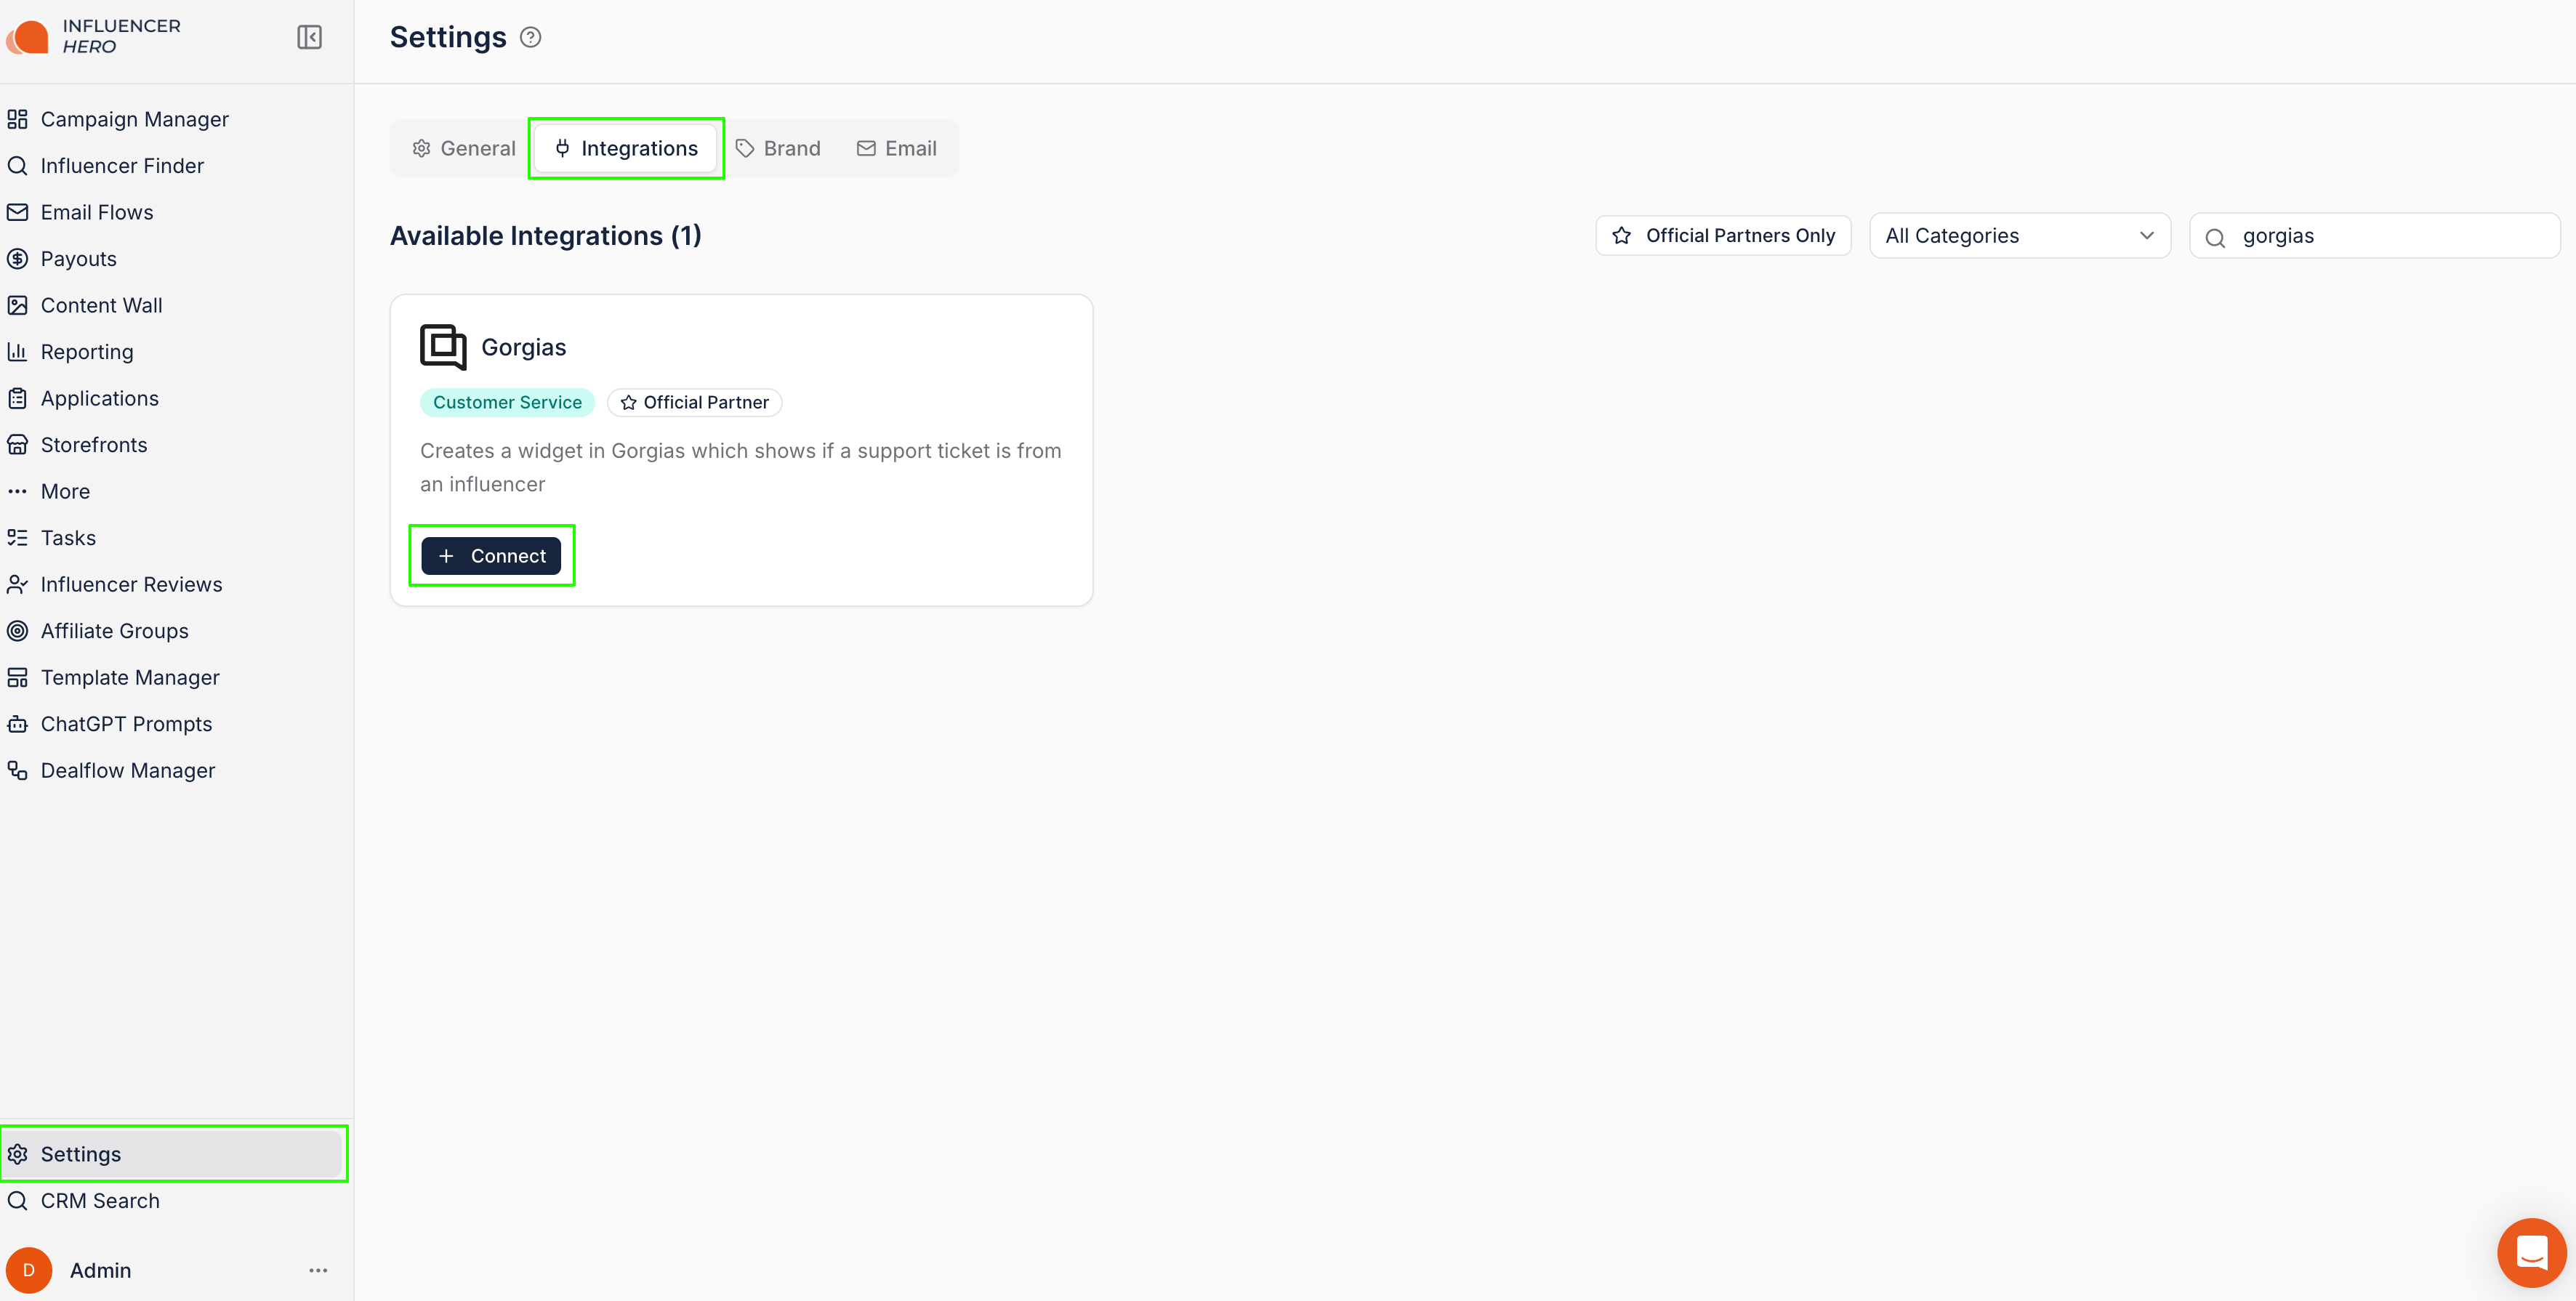This screenshot has height=1301, width=2576.
Task: Toggle Official Partners Only filter
Action: coord(1723,236)
